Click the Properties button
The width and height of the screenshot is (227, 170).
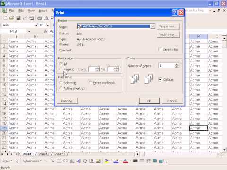[168, 26]
